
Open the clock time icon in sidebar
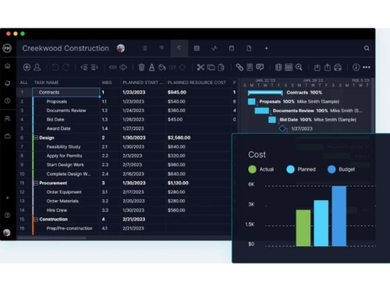click(x=8, y=100)
